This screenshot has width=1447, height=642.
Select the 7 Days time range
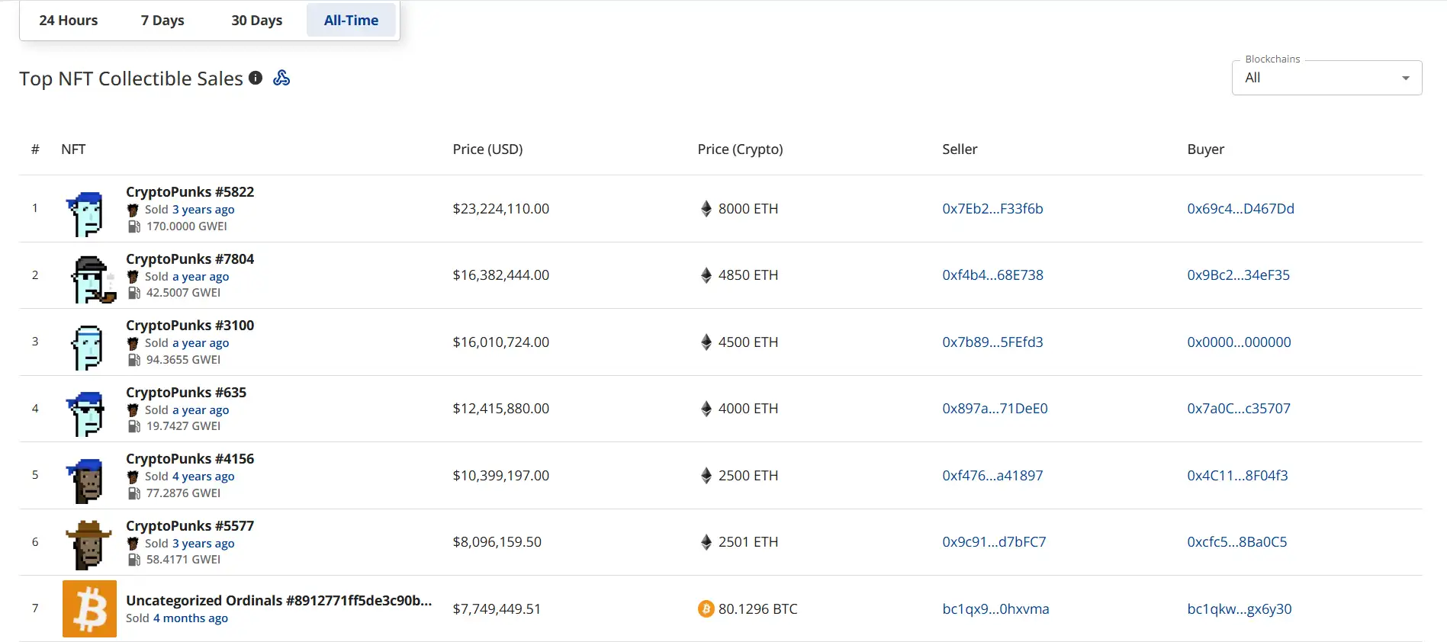click(162, 21)
